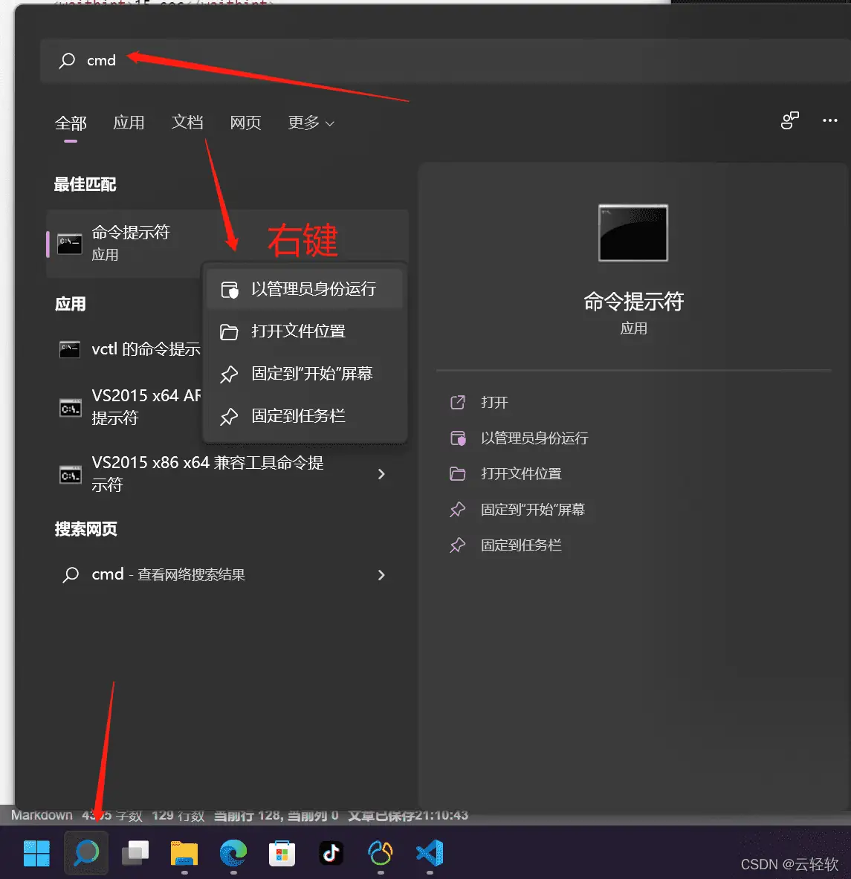Click the cmd search input field

[446, 60]
